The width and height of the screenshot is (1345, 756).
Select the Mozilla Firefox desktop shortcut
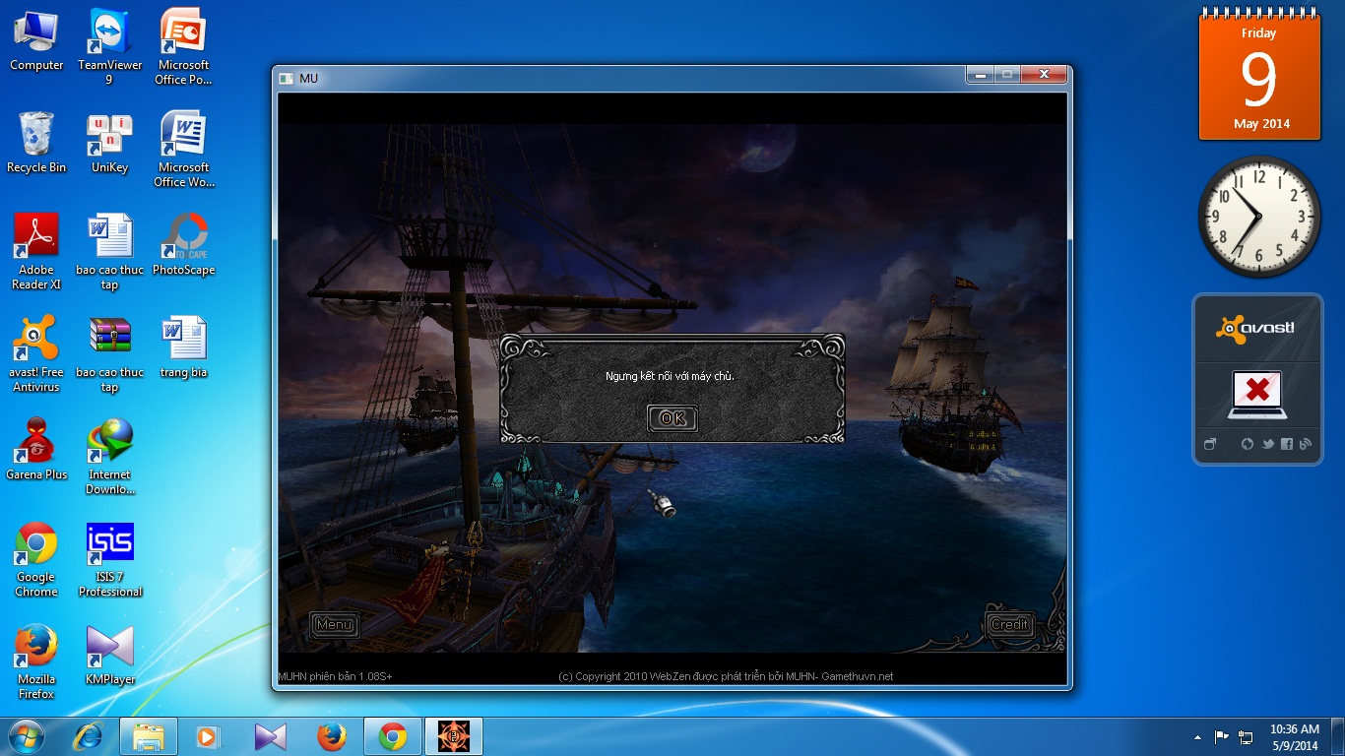(x=36, y=661)
